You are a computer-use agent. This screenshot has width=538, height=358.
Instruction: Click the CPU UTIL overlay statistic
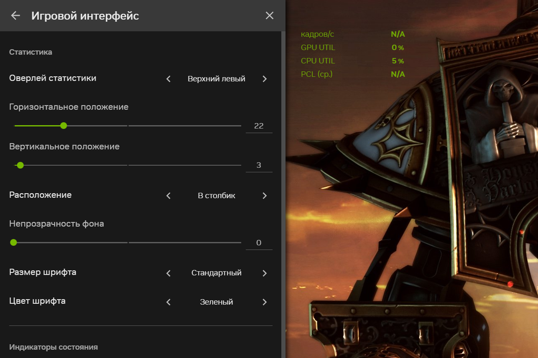[x=318, y=61]
